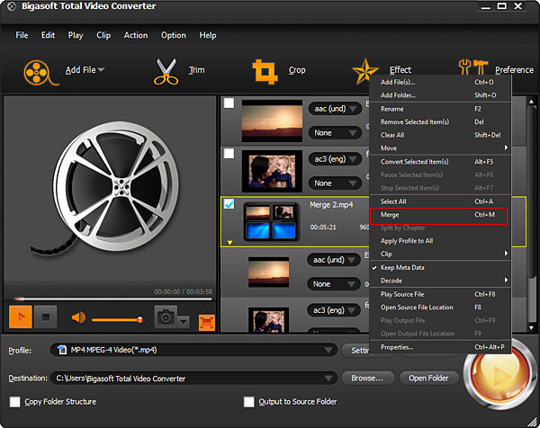
Task: Expand the Destination path dropdown
Action: 328,379
